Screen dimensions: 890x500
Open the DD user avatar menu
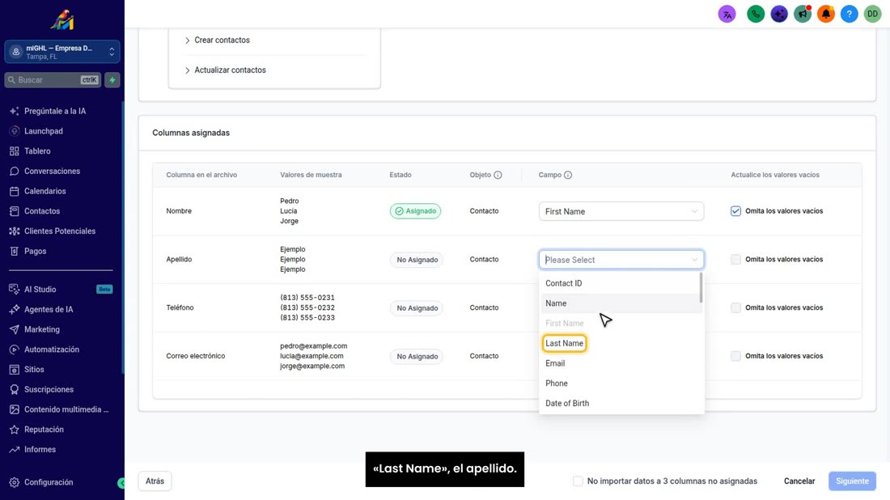[872, 15]
